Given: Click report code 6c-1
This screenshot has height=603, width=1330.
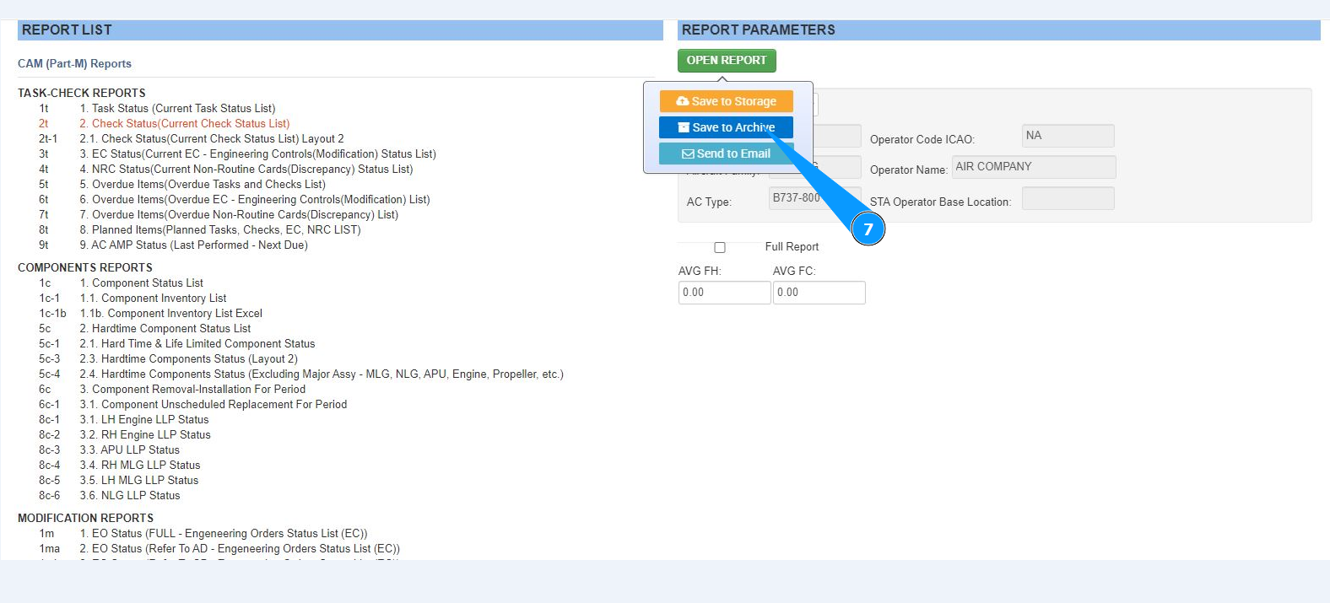Looking at the screenshot, I should click(x=50, y=404).
